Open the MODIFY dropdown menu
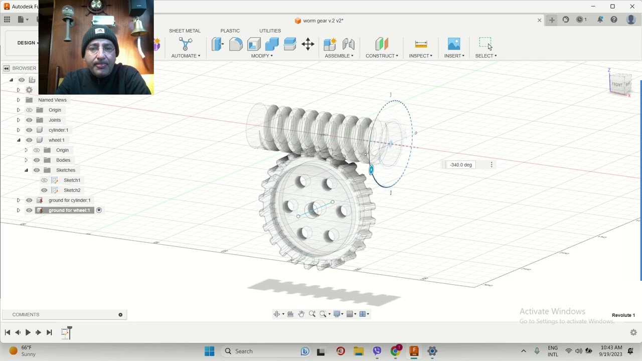Viewport: 642px width, 361px height. (x=262, y=56)
